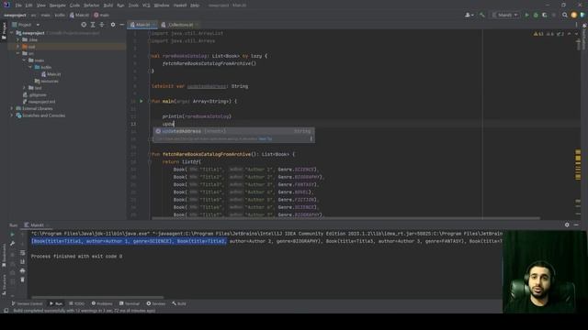Open Terminal tool window button
Viewport: 588px width, 330px height.
tap(130, 303)
